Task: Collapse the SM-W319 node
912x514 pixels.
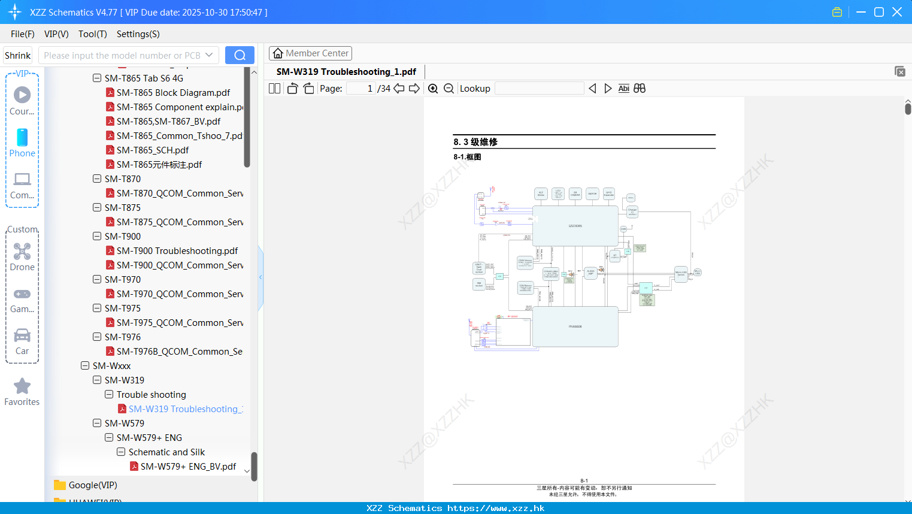Action: [x=97, y=380]
